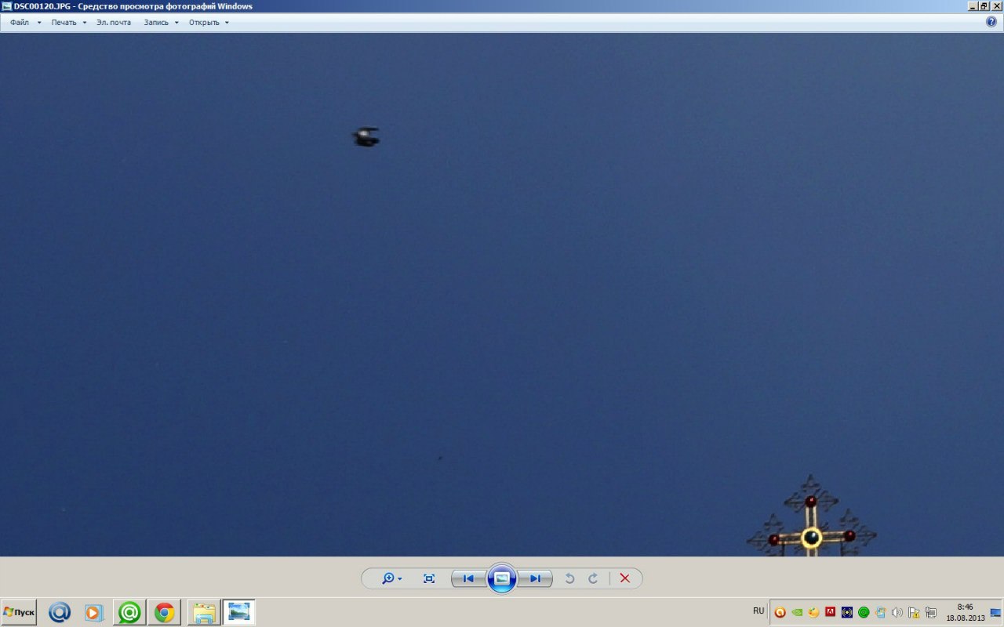Open the Открыть menu

coord(204,23)
